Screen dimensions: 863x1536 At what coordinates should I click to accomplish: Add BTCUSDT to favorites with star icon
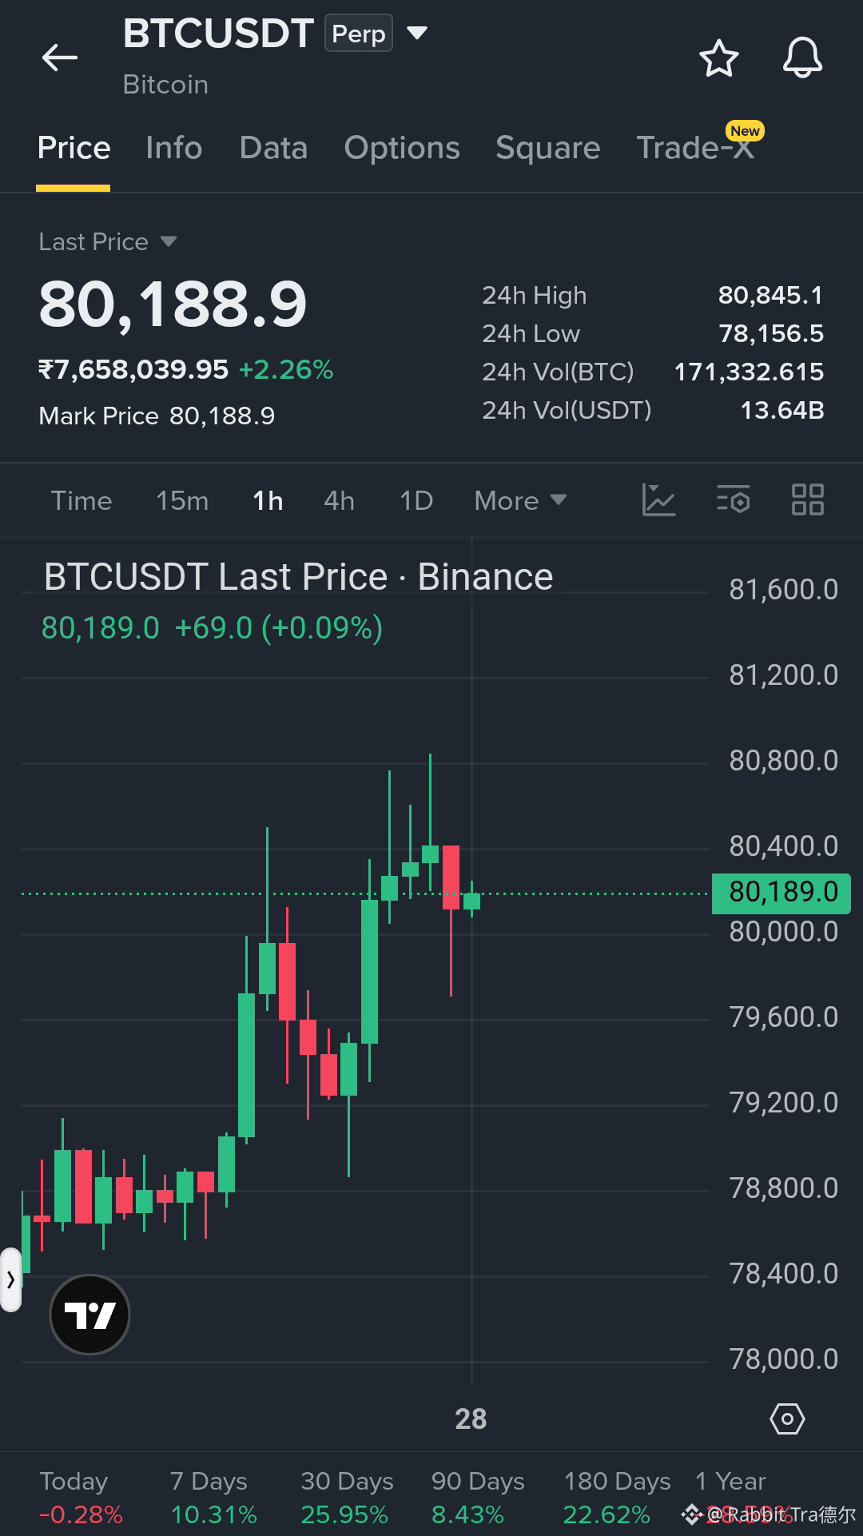(x=718, y=58)
